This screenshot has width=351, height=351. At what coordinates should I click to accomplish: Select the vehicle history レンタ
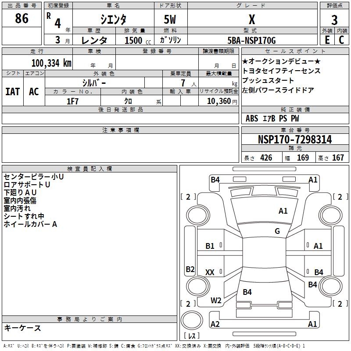[94, 40]
